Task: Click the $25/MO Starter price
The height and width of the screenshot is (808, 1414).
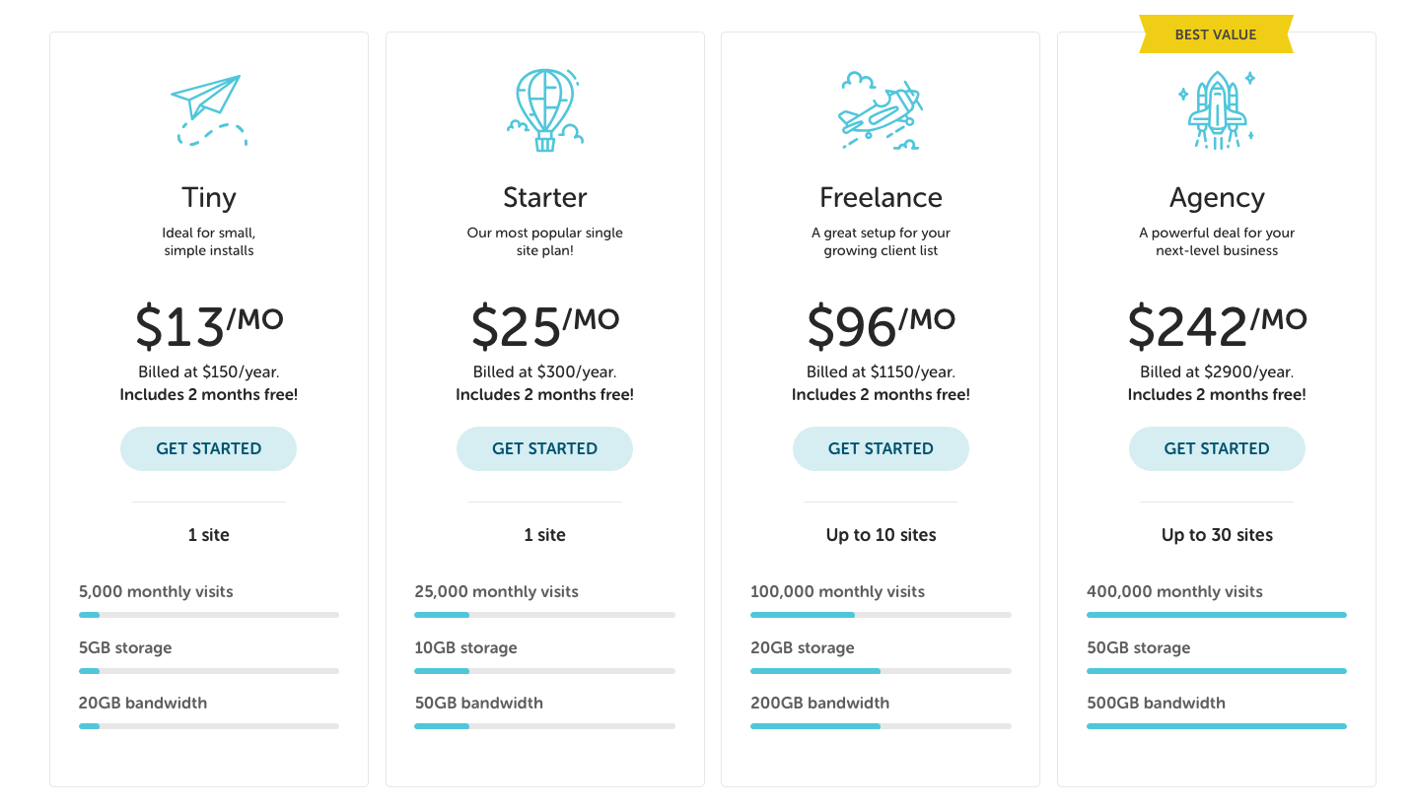Action: click(545, 325)
